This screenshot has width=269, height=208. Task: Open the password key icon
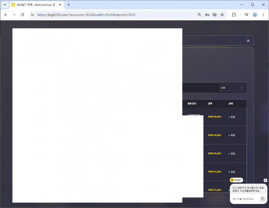(207, 15)
